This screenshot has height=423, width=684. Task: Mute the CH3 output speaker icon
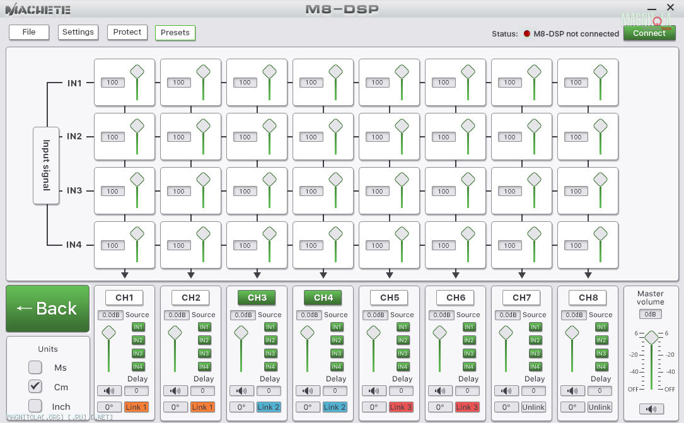241,391
